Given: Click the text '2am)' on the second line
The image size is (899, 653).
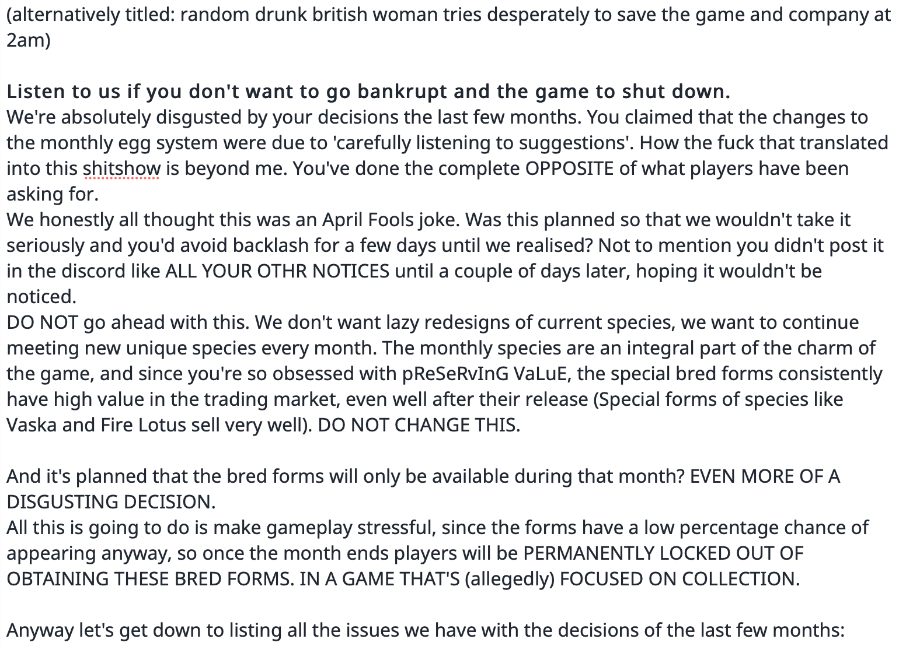Looking at the screenshot, I should click(x=29, y=40).
